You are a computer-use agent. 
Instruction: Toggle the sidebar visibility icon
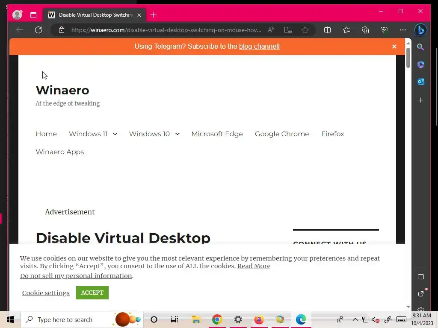421,277
